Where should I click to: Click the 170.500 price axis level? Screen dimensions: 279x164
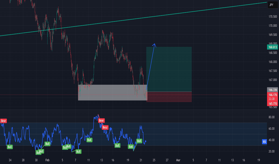coord(273,17)
